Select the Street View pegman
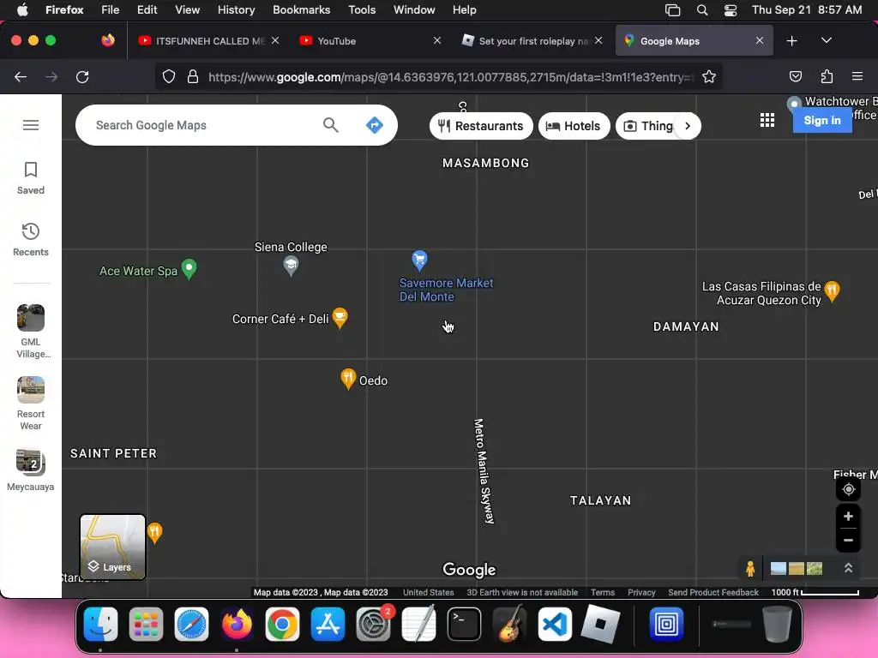This screenshot has width=878, height=658. coord(750,569)
